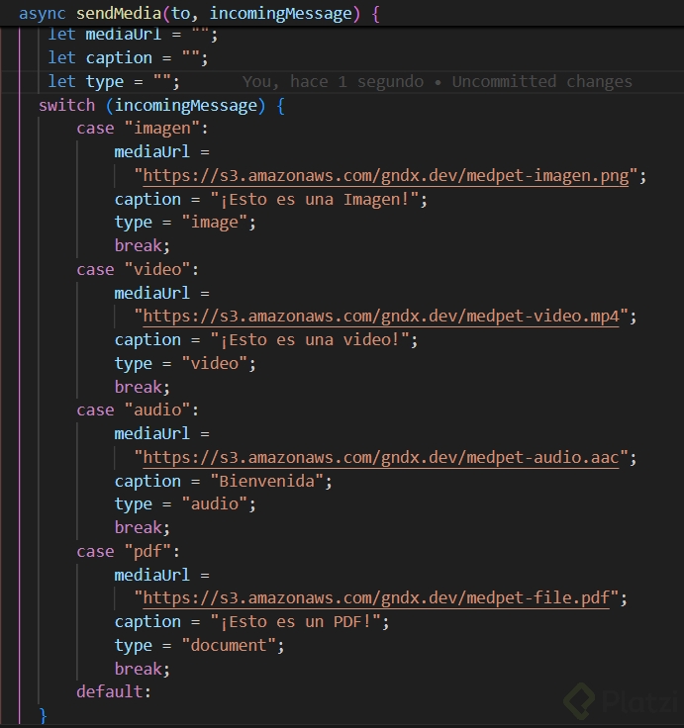Click the case "pdf" label

click(129, 551)
